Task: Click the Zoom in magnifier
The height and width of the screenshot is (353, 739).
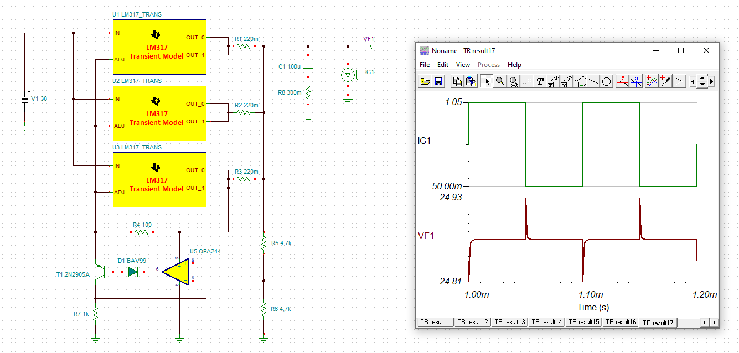Action: pos(500,81)
